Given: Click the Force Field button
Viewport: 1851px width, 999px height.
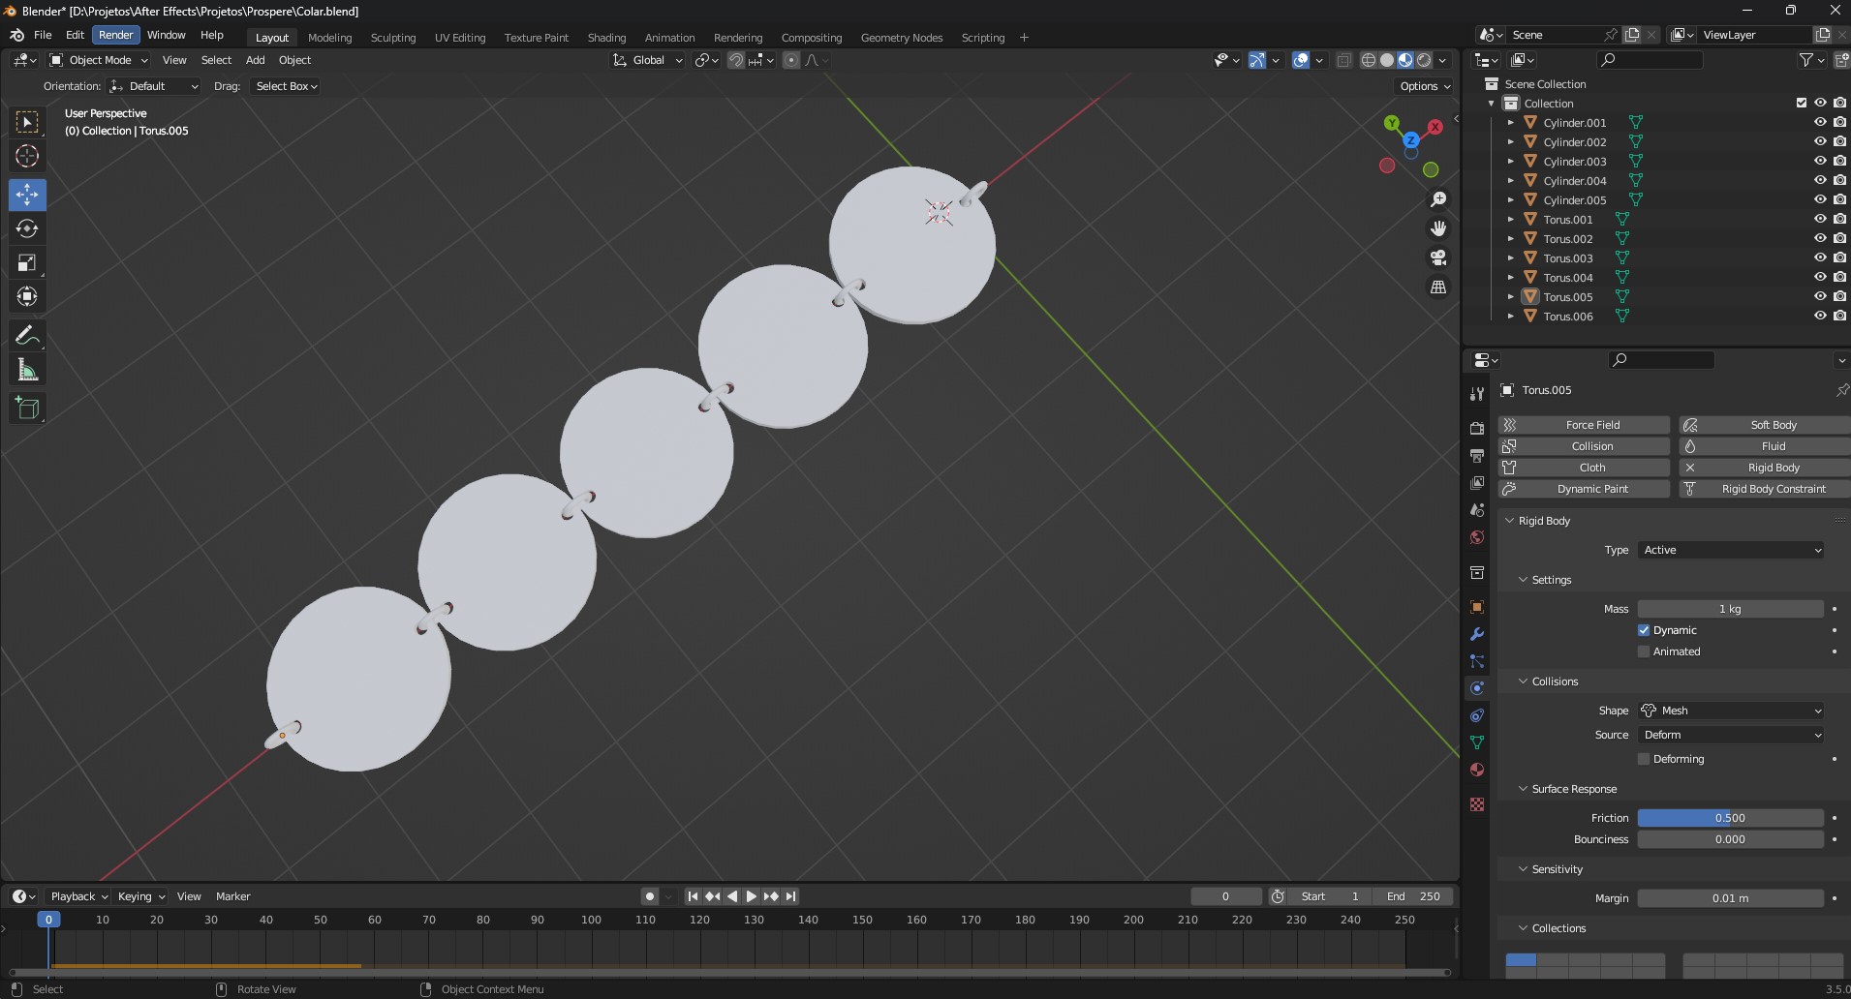Looking at the screenshot, I should [1584, 425].
